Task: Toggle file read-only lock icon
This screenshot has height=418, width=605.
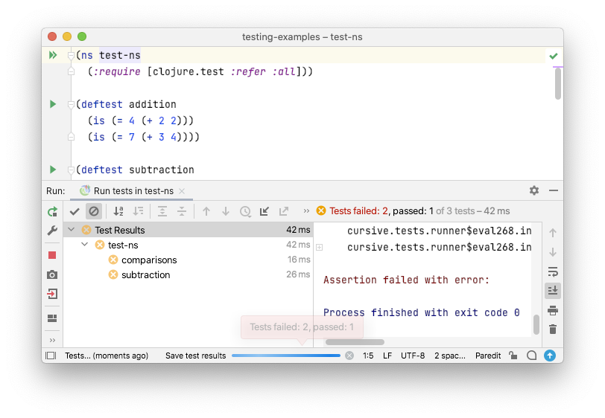Action: (x=513, y=356)
